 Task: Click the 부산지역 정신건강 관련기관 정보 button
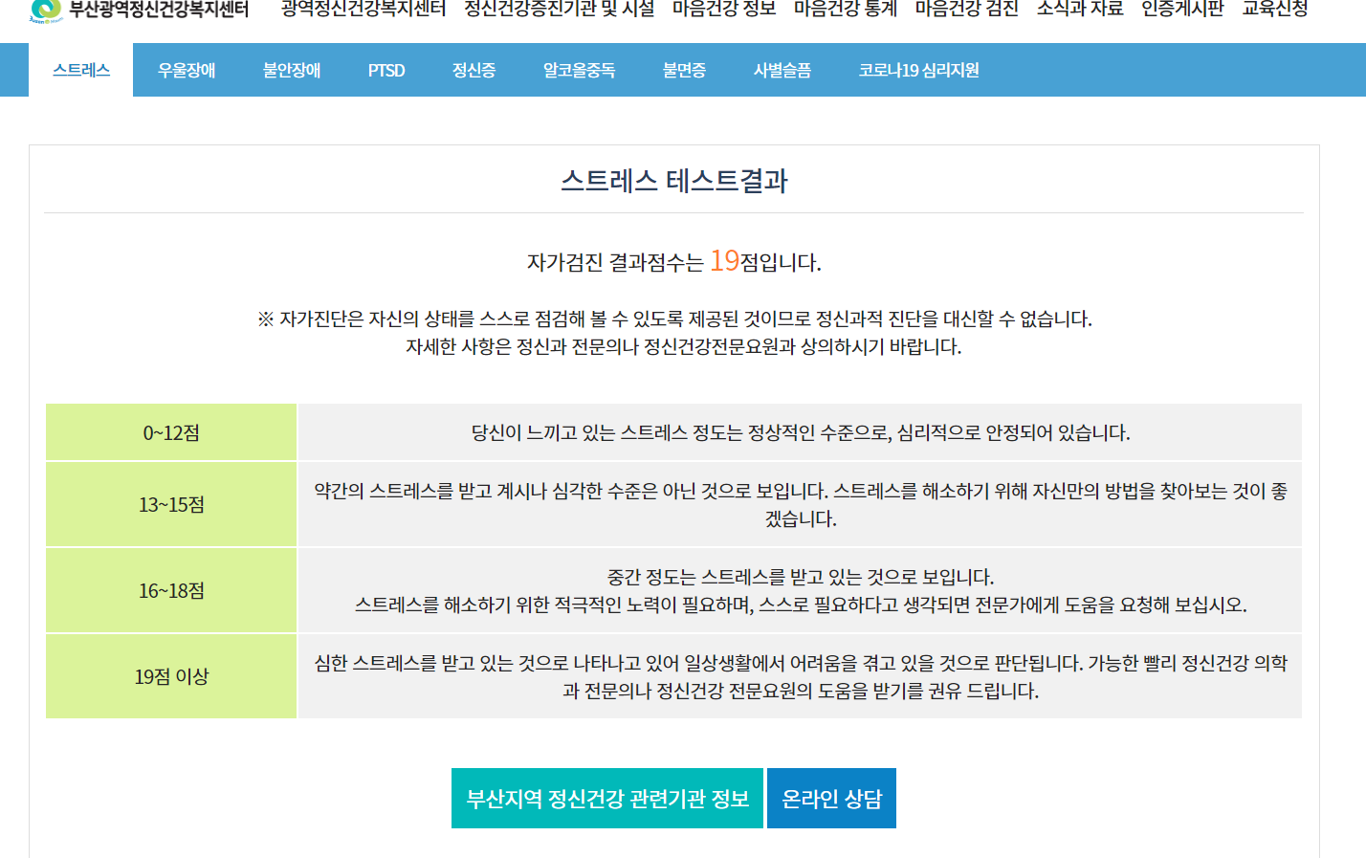[x=607, y=798]
